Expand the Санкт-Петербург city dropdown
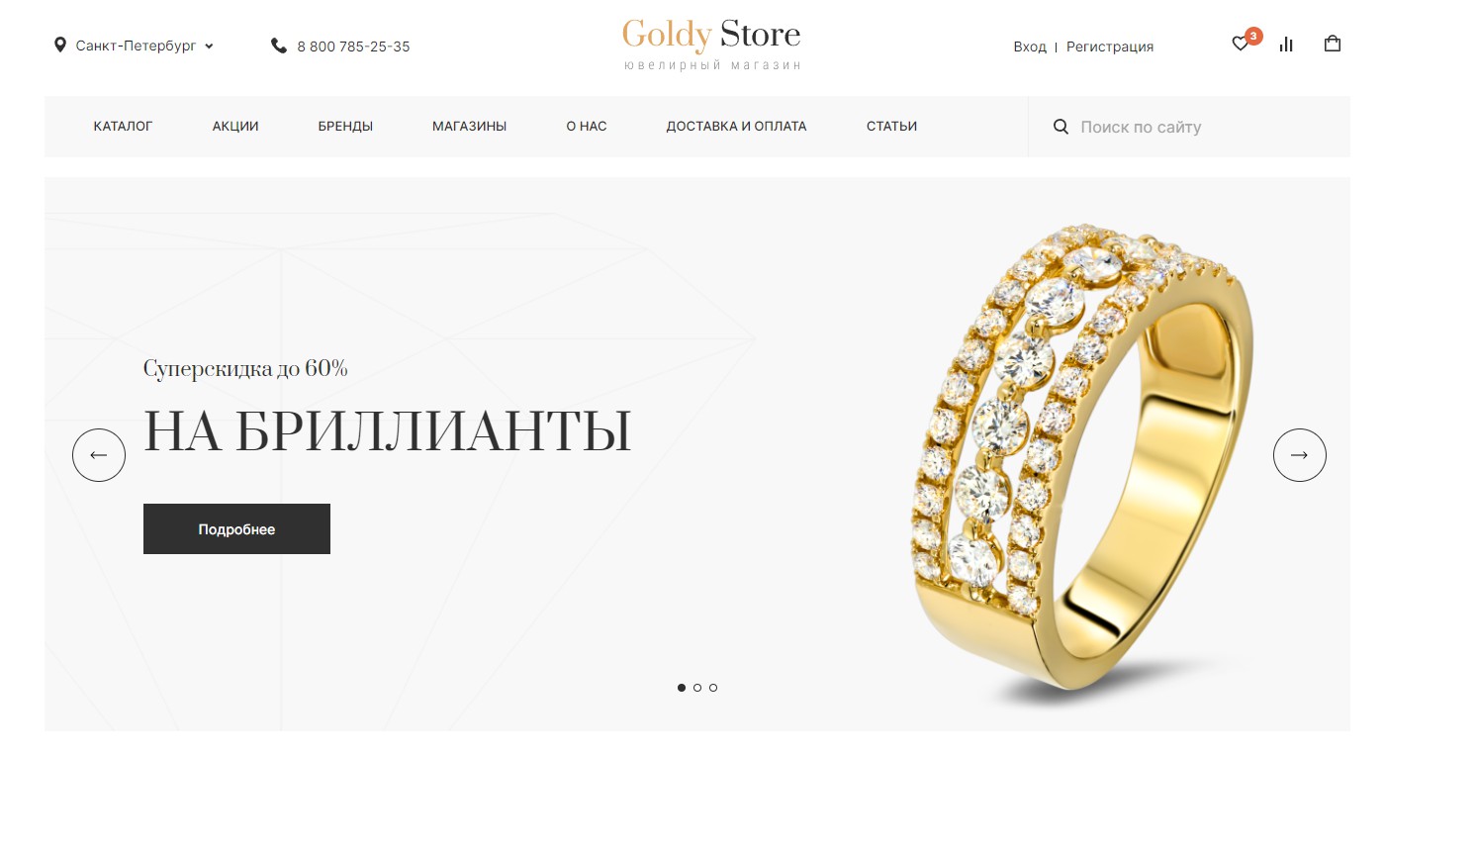This screenshot has height=850, width=1477. tap(144, 46)
